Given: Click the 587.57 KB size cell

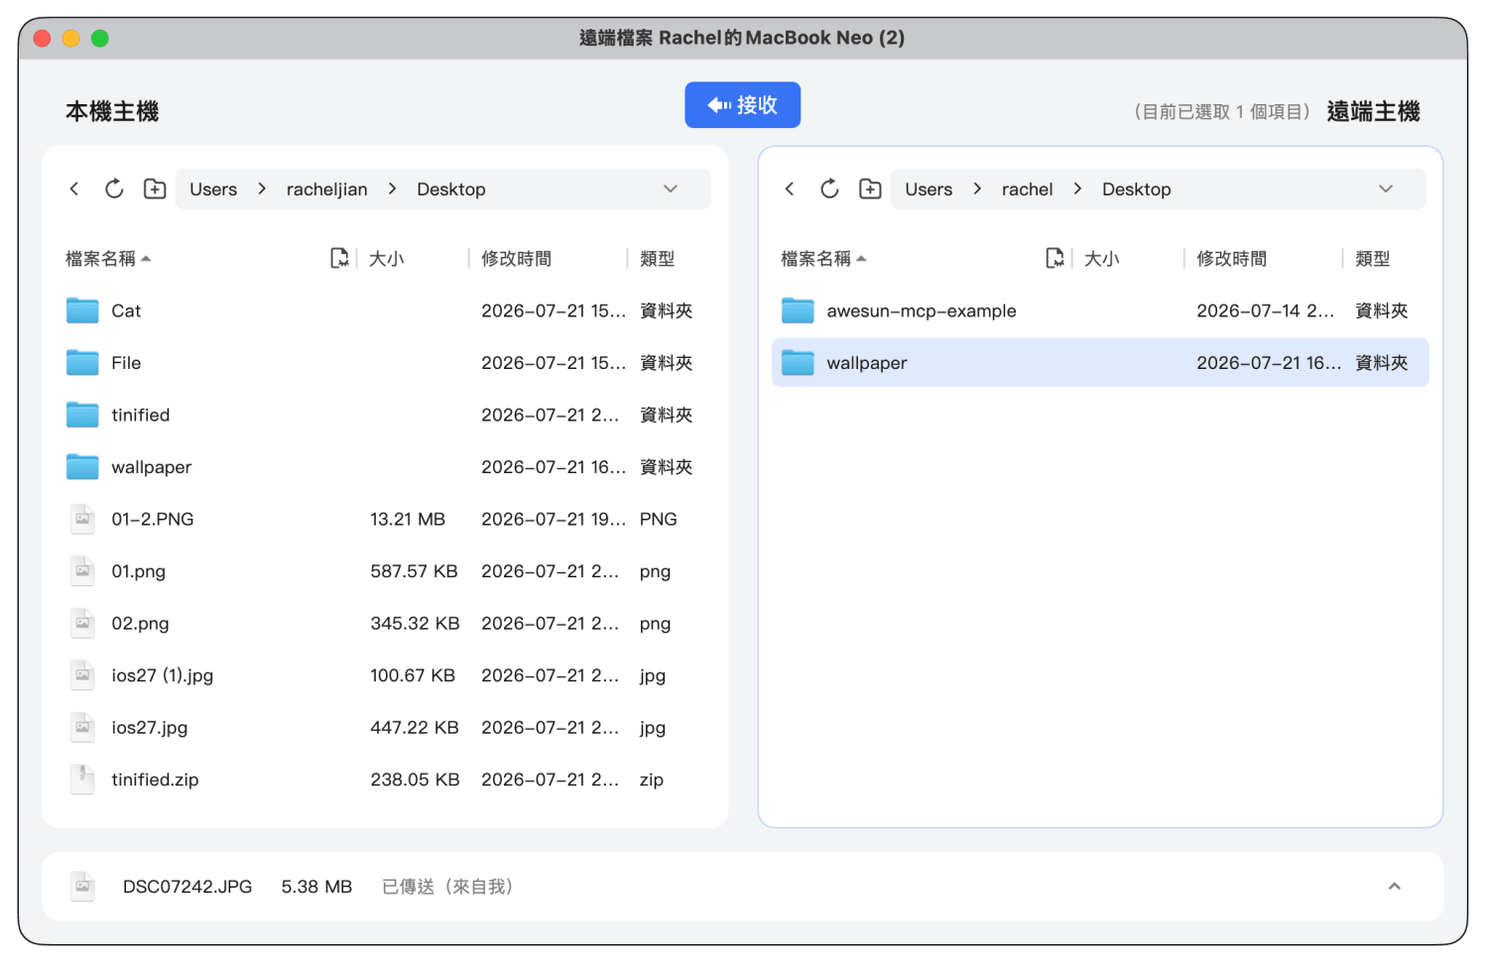Looking at the screenshot, I should [x=414, y=571].
